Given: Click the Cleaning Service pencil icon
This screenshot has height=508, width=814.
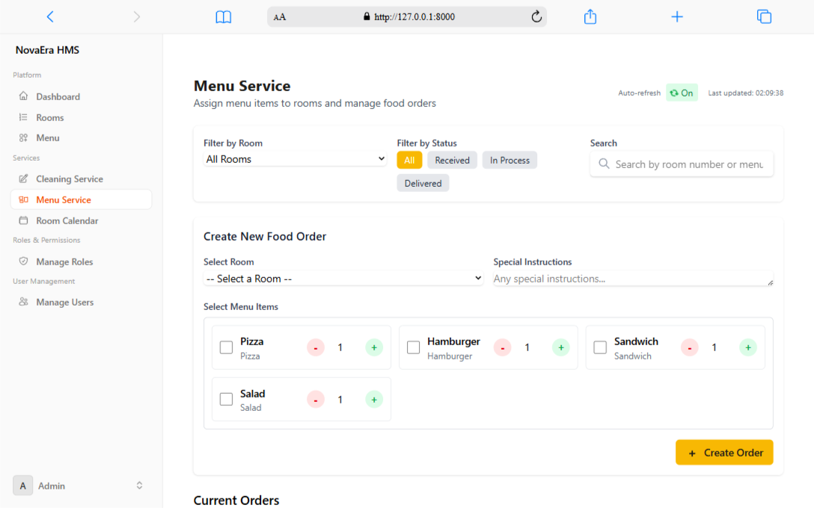Looking at the screenshot, I should pyautogui.click(x=23, y=179).
